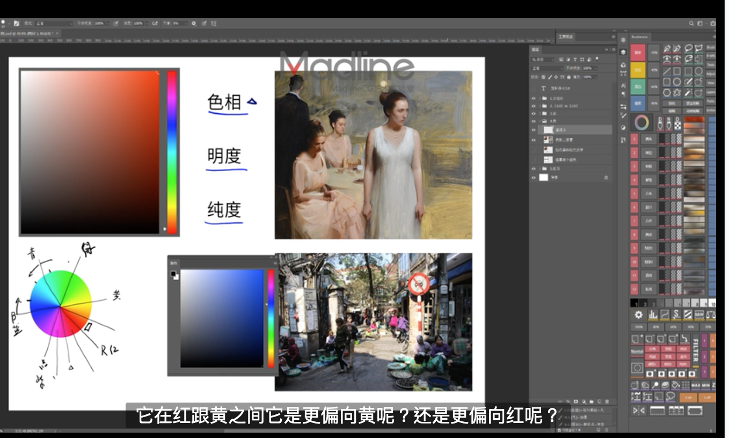Image resolution: width=730 pixels, height=438 pixels.
Task: Adjust the hue slider in floating color panel
Action: click(x=271, y=318)
